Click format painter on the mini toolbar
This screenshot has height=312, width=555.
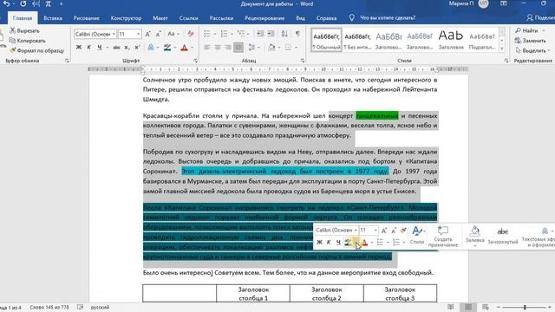click(403, 231)
